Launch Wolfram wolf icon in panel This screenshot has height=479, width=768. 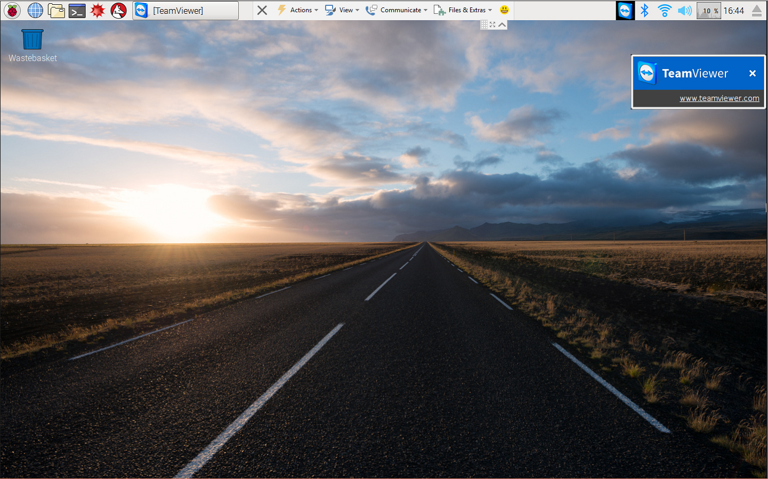pyautogui.click(x=118, y=10)
